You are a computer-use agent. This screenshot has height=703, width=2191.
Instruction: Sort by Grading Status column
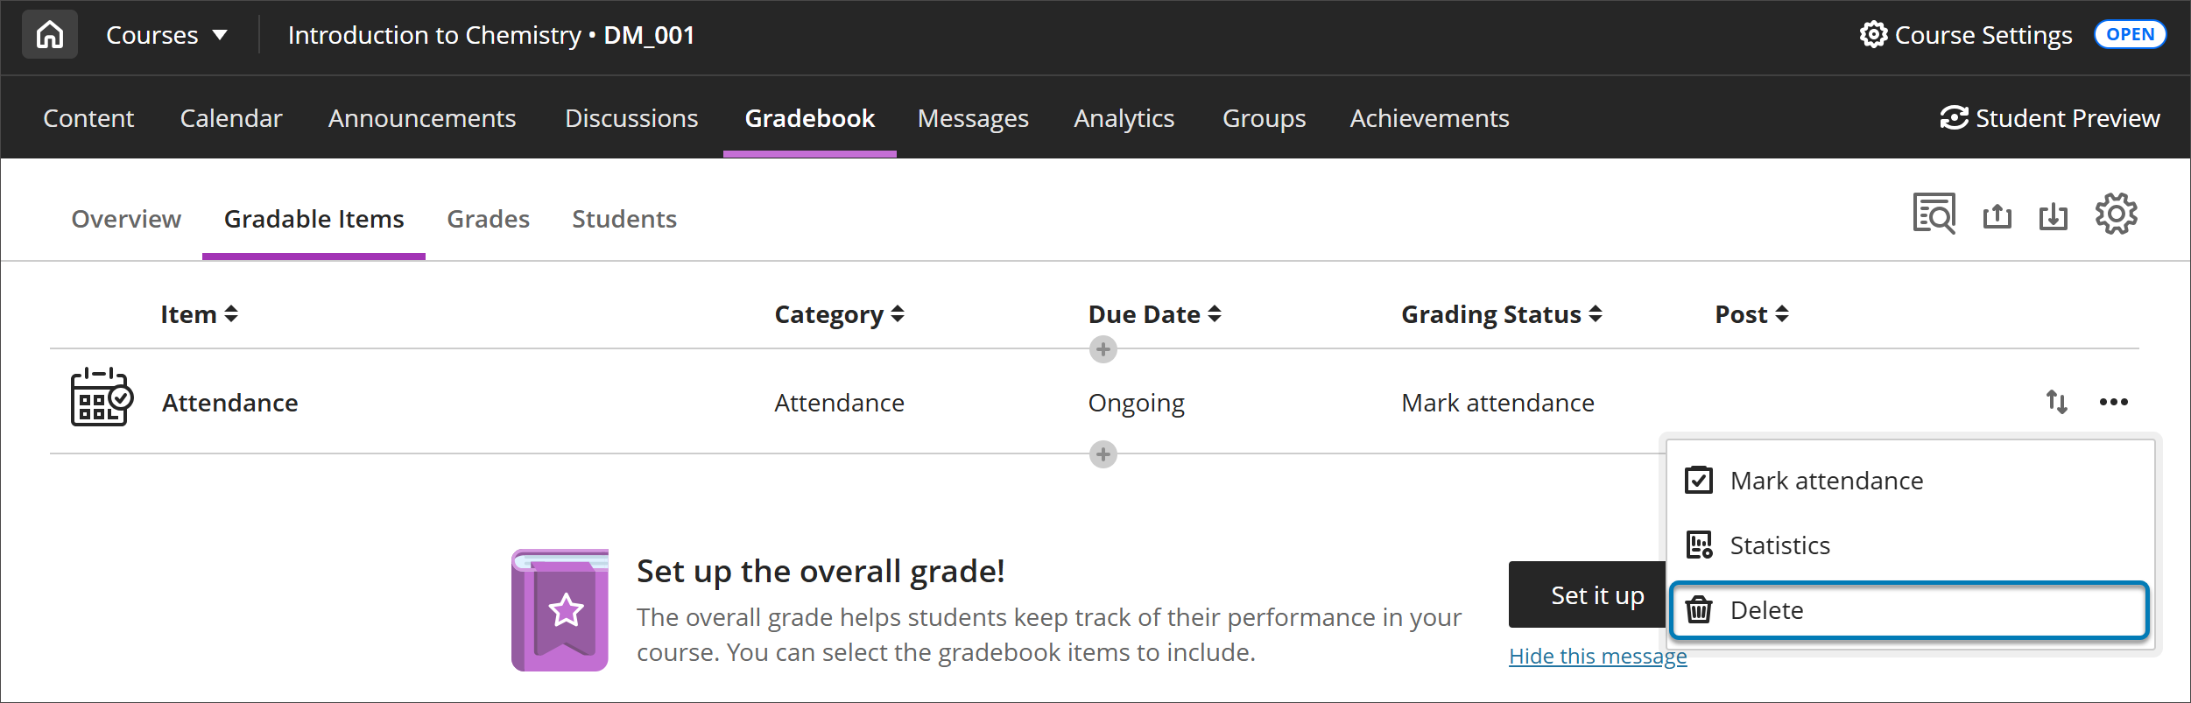pyautogui.click(x=1501, y=314)
